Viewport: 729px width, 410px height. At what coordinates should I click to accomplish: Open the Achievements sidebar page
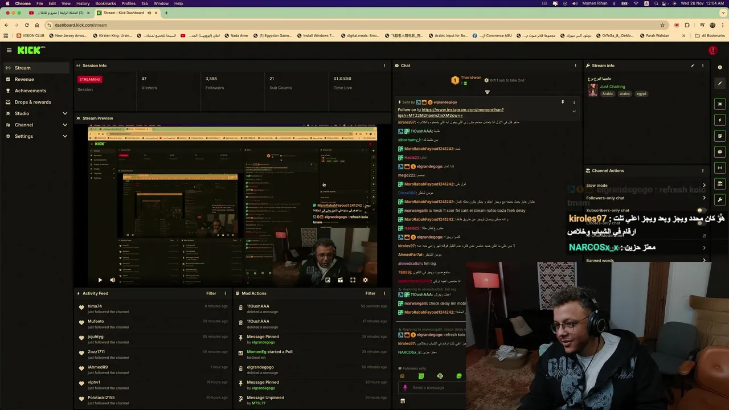36,91
